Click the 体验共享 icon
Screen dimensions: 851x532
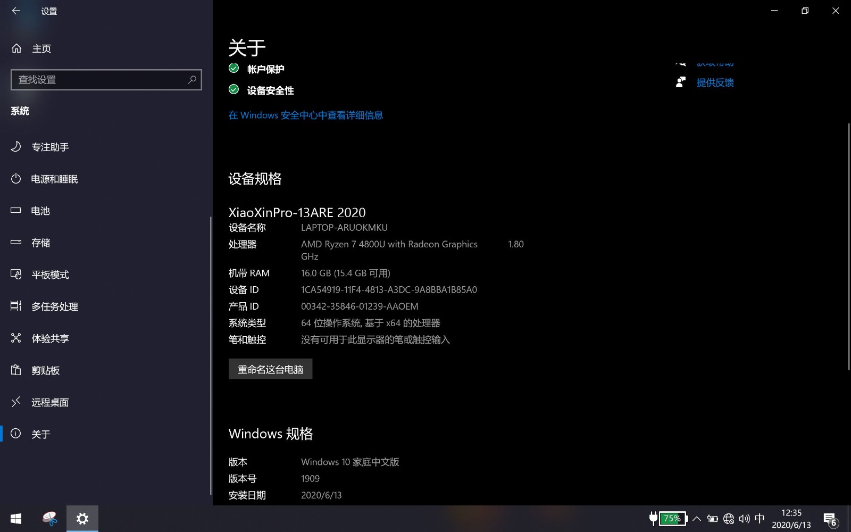tap(16, 338)
